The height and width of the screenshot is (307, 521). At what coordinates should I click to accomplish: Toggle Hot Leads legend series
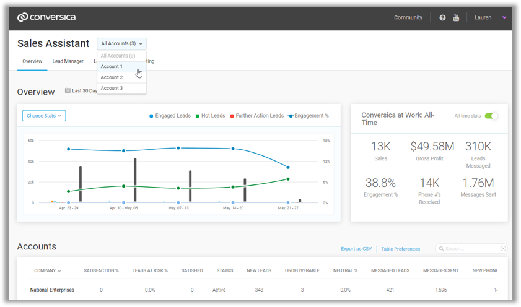211,116
